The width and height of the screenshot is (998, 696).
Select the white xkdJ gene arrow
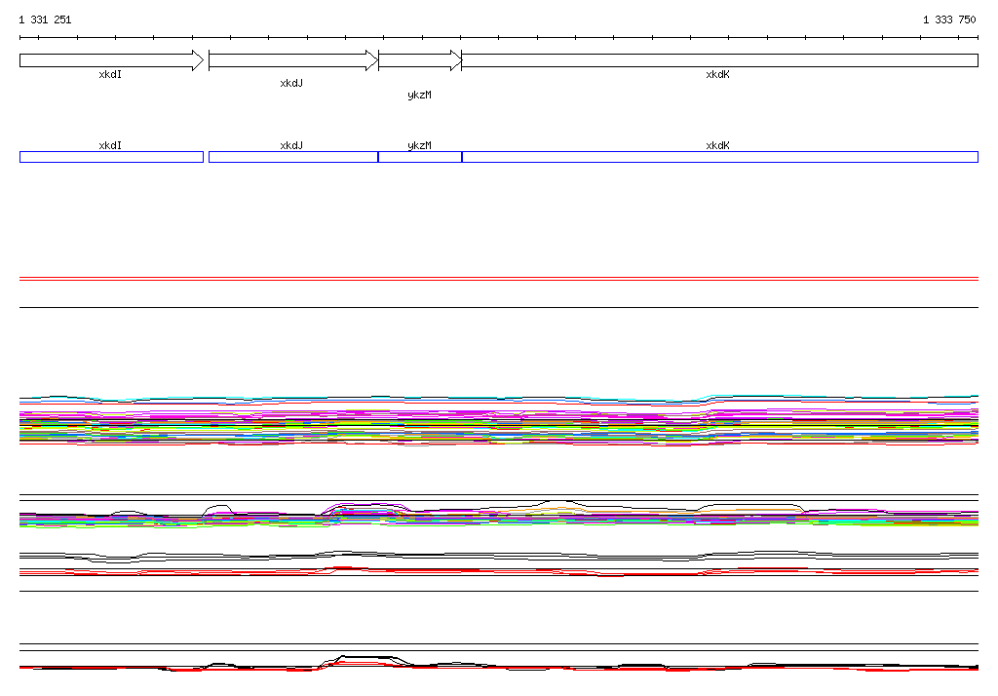(x=293, y=60)
